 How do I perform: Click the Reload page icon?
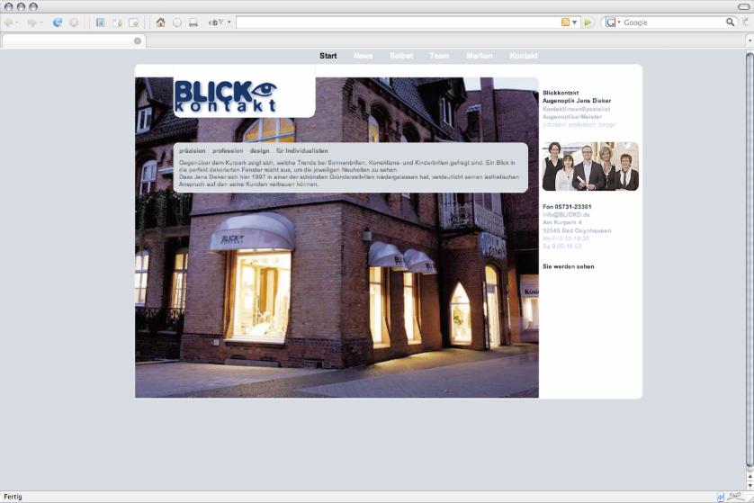[x=58, y=22]
